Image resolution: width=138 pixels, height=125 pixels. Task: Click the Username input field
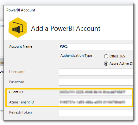click(96, 72)
